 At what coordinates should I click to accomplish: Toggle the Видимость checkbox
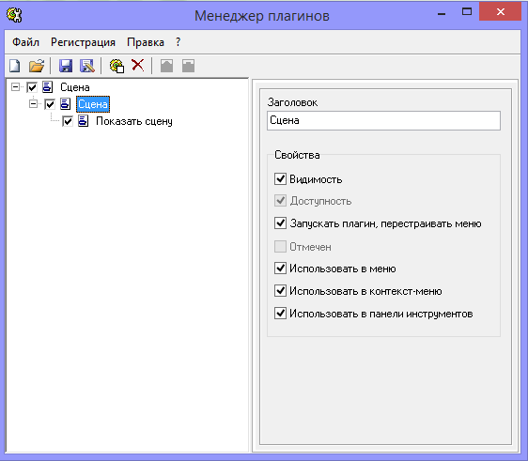280,179
